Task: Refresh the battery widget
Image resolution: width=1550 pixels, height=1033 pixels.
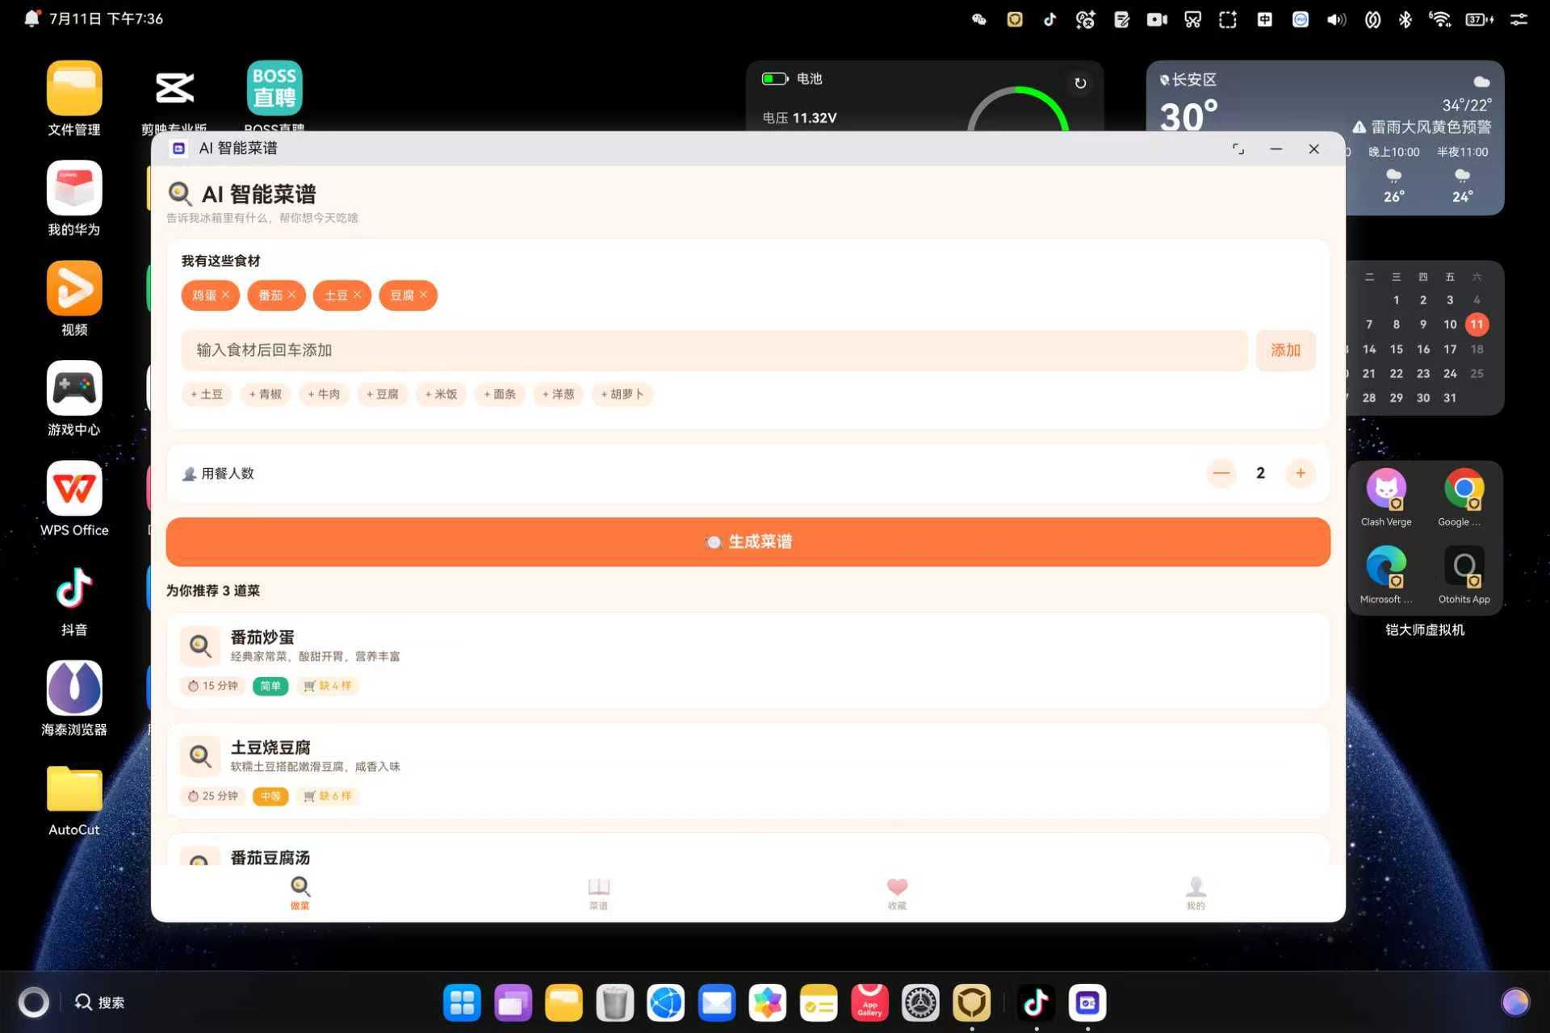Action: (1080, 83)
